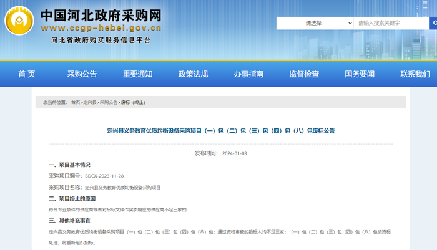Open 监督检查 navigation item
This screenshot has width=437, height=250.
pos(304,74)
